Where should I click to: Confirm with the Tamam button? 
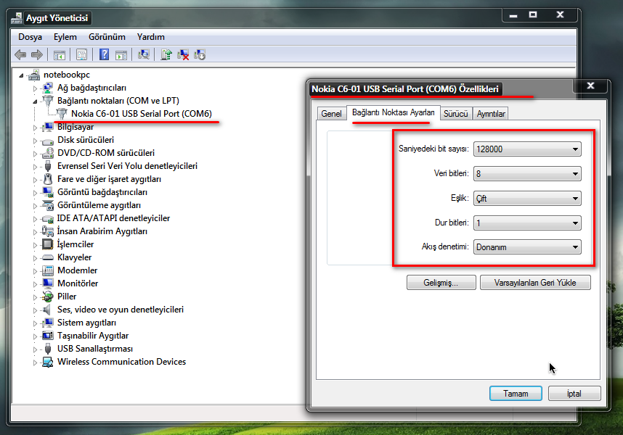[x=516, y=394]
